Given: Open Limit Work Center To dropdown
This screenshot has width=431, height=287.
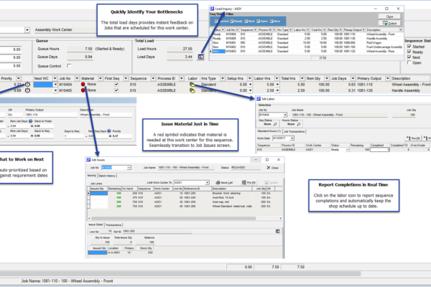Looking at the screenshot, I should pos(208,182).
